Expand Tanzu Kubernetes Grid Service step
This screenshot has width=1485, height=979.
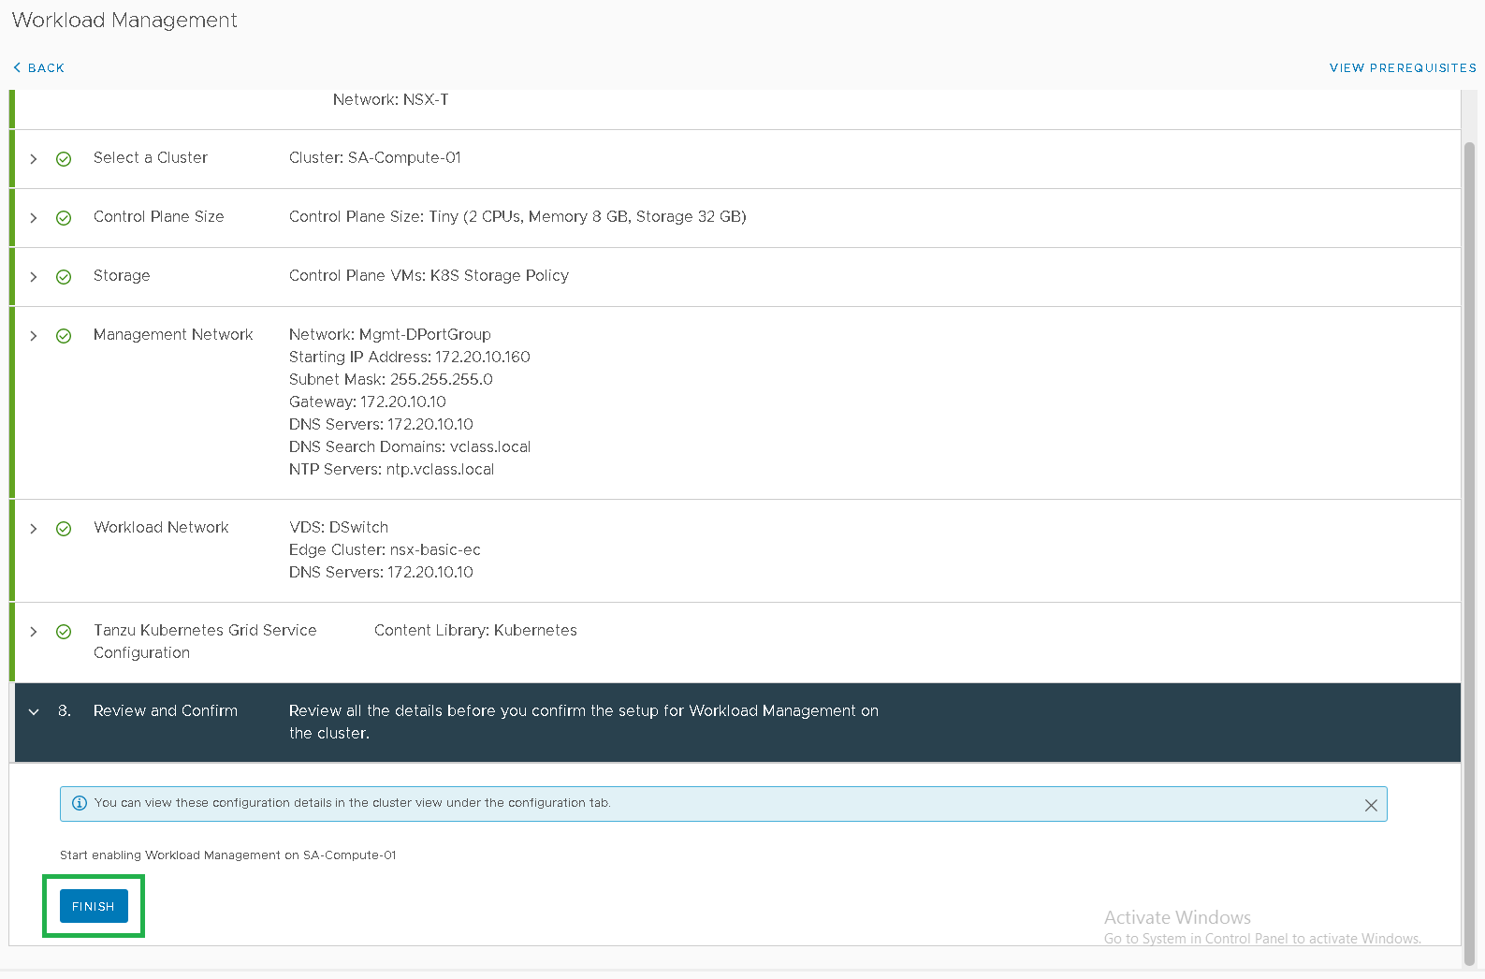point(34,632)
